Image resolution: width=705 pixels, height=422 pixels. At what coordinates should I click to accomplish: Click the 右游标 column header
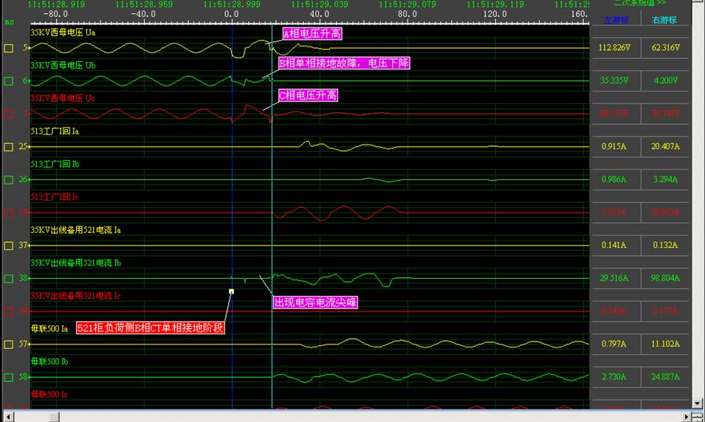664,20
